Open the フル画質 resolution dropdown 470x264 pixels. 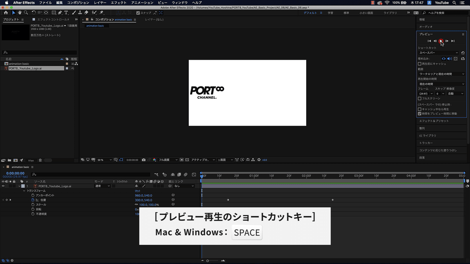coord(168,160)
